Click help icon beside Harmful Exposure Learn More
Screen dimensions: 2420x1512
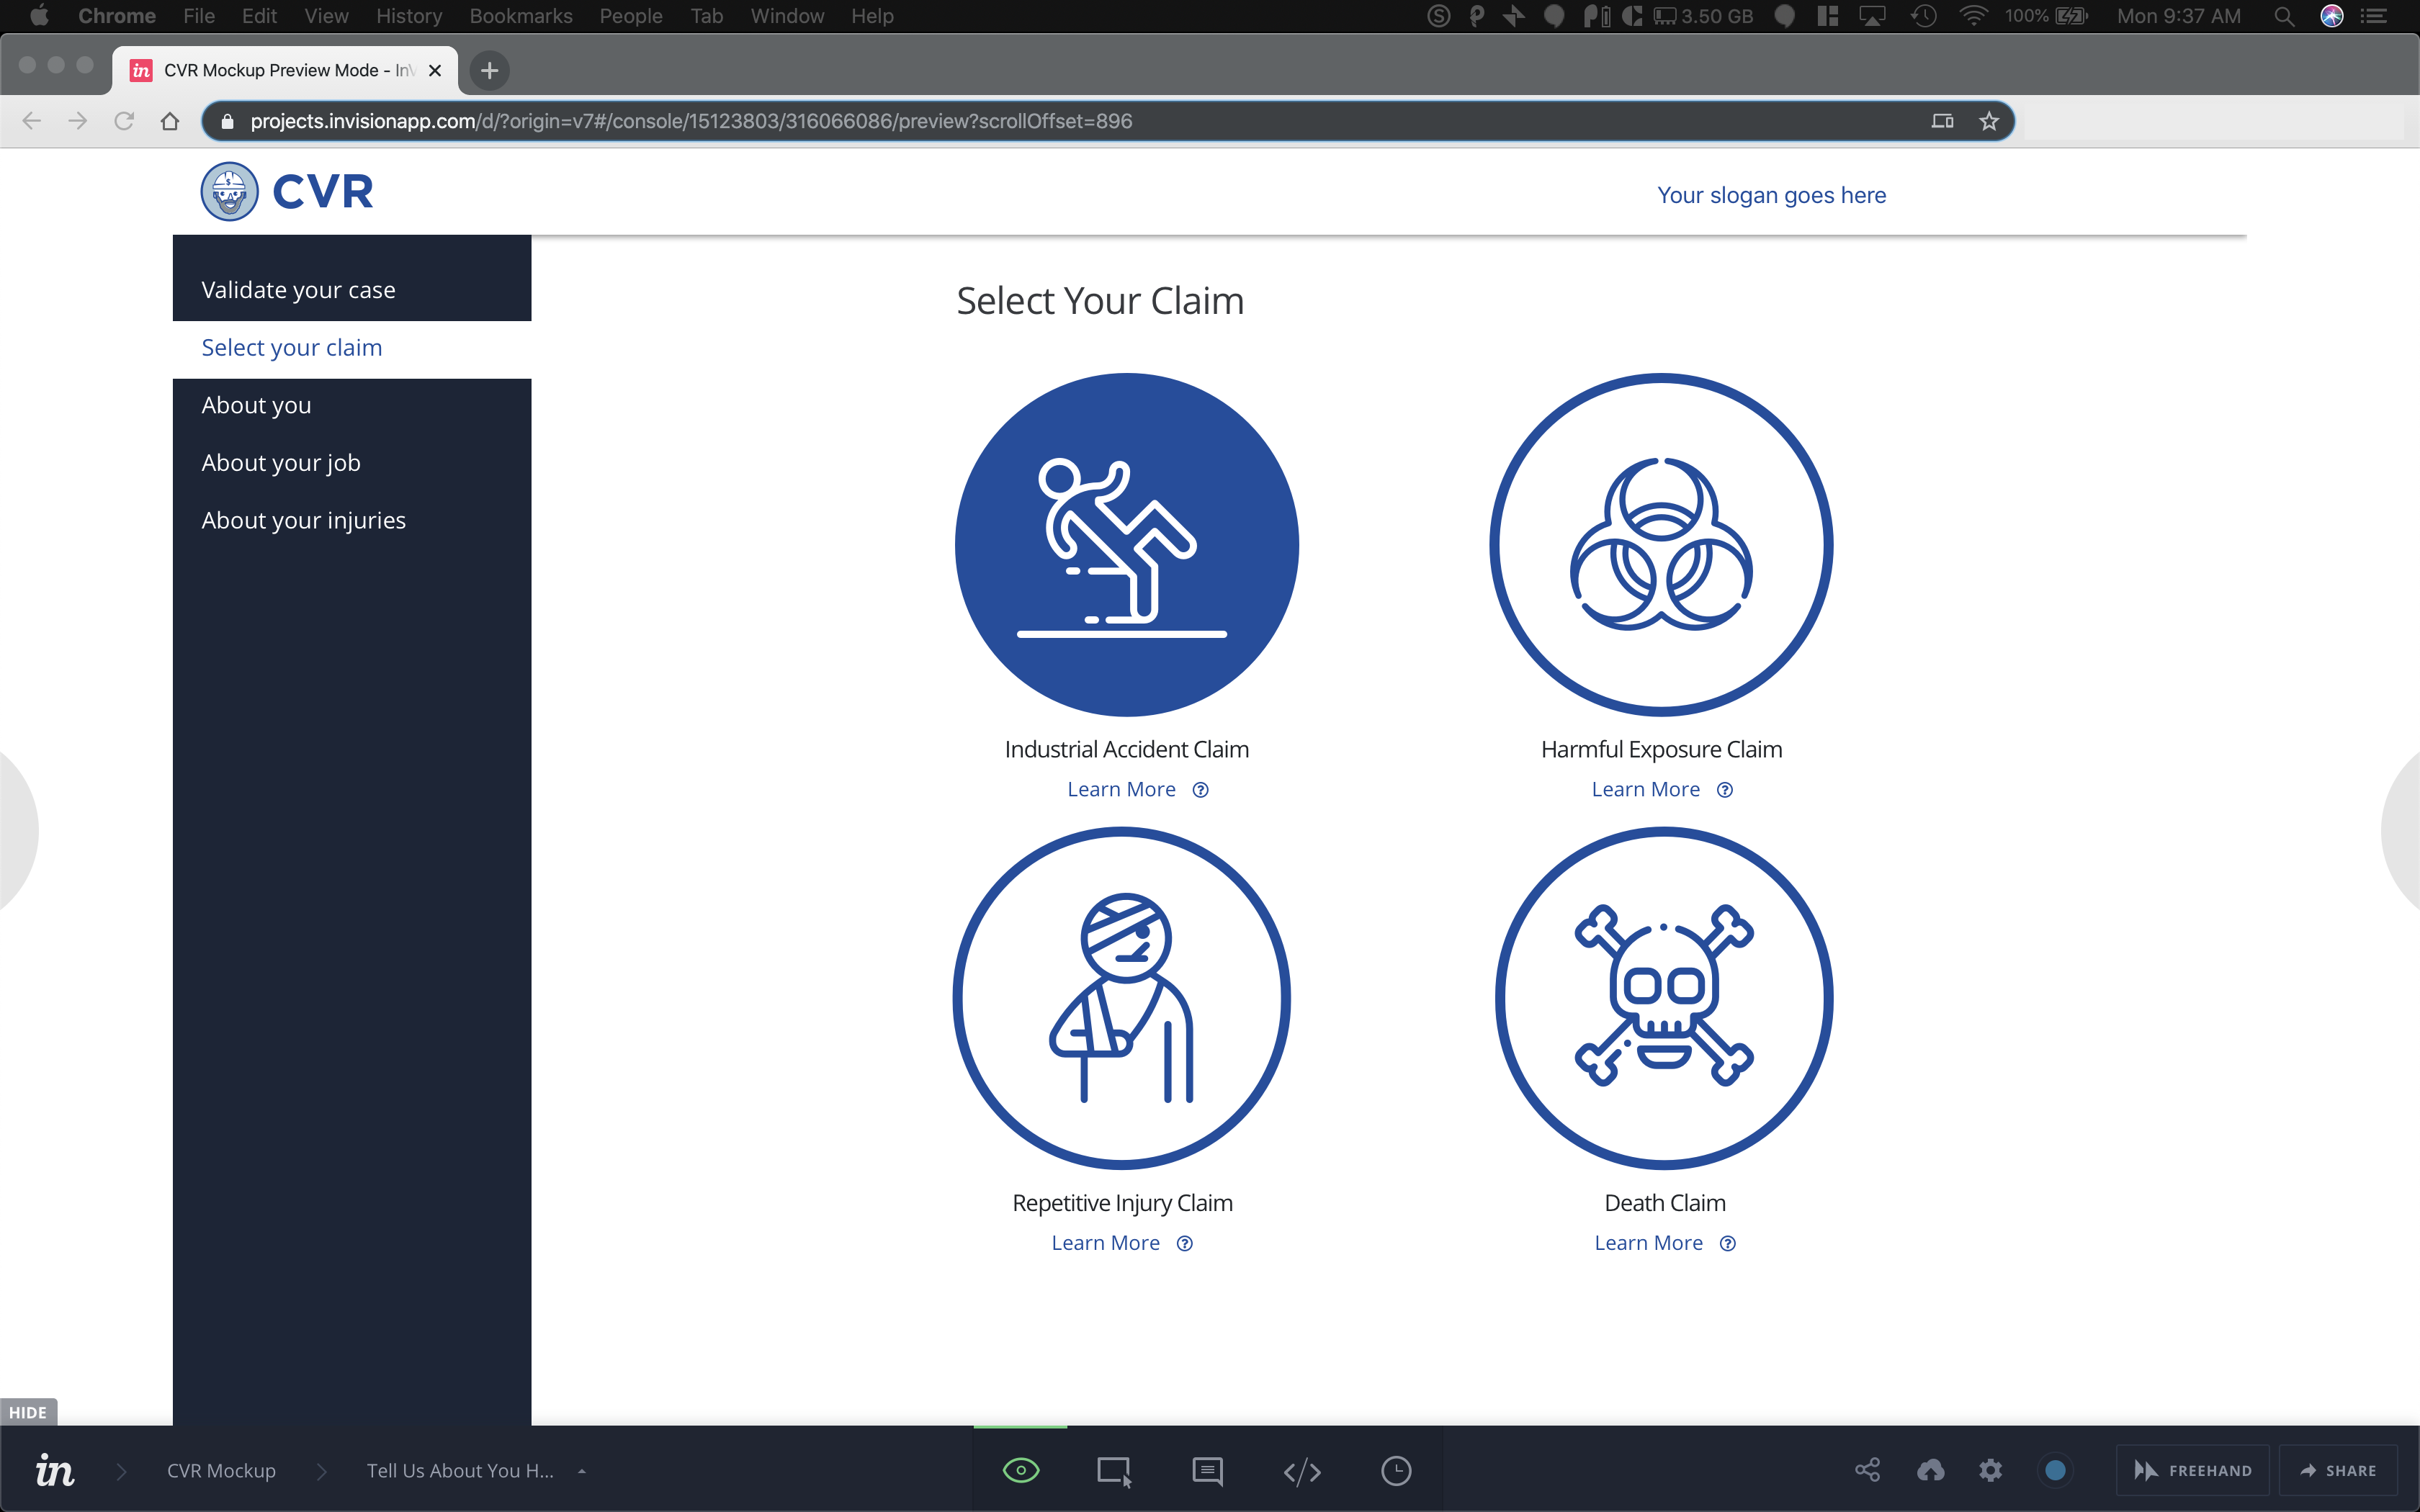1724,790
